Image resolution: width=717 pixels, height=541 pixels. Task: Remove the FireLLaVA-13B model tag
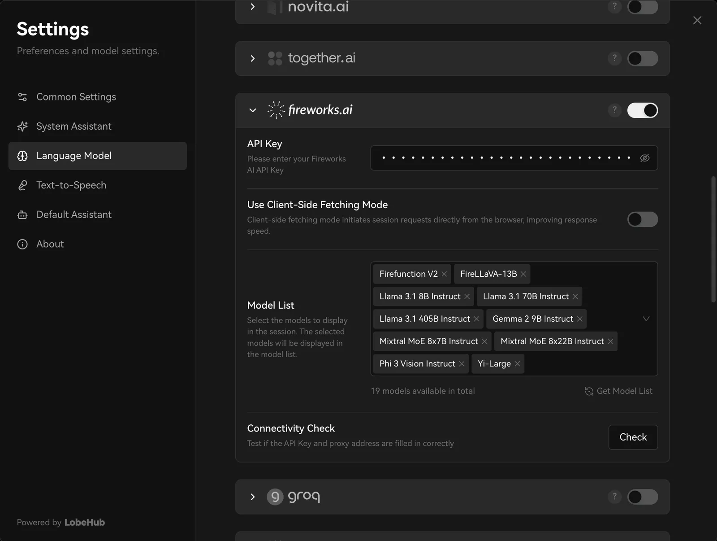[523, 274]
